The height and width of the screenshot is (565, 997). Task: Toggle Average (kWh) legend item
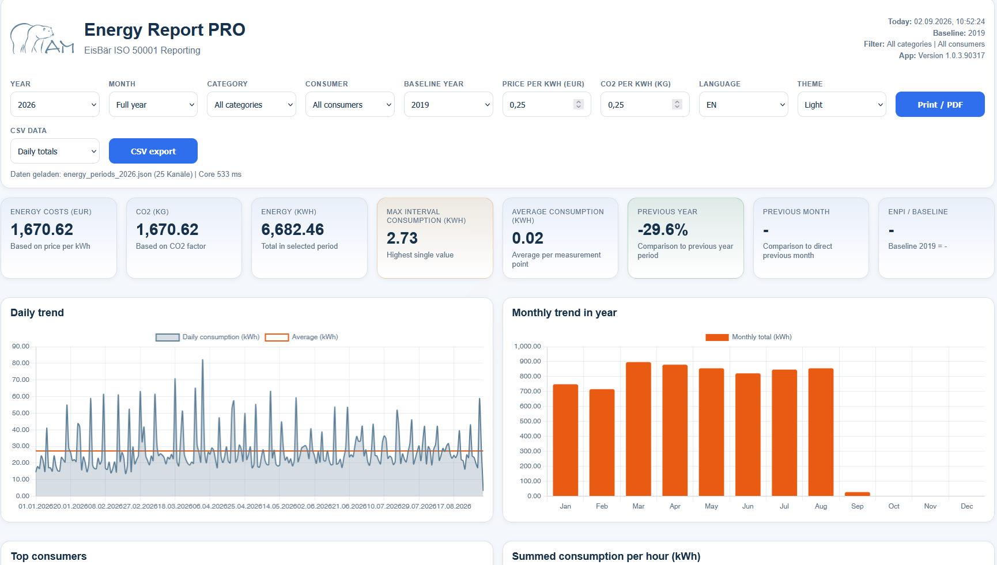[x=301, y=337]
